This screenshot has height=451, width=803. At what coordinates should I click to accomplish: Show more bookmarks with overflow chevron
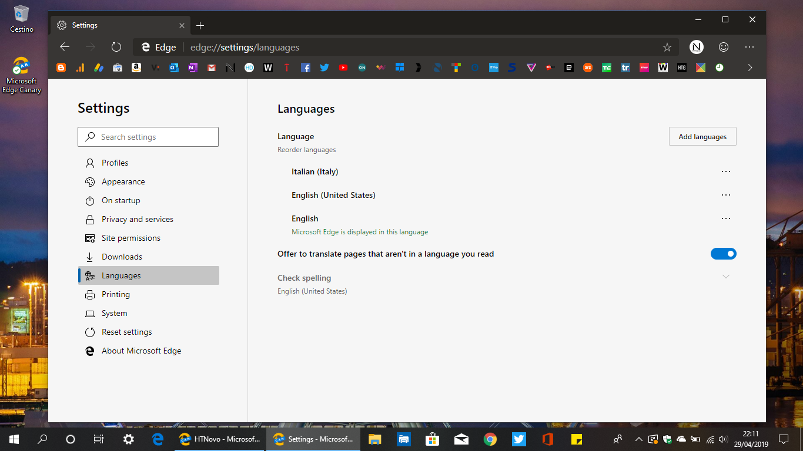point(750,68)
